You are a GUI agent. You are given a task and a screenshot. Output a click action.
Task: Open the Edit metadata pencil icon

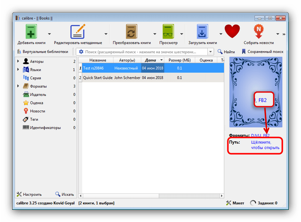[x=77, y=31]
